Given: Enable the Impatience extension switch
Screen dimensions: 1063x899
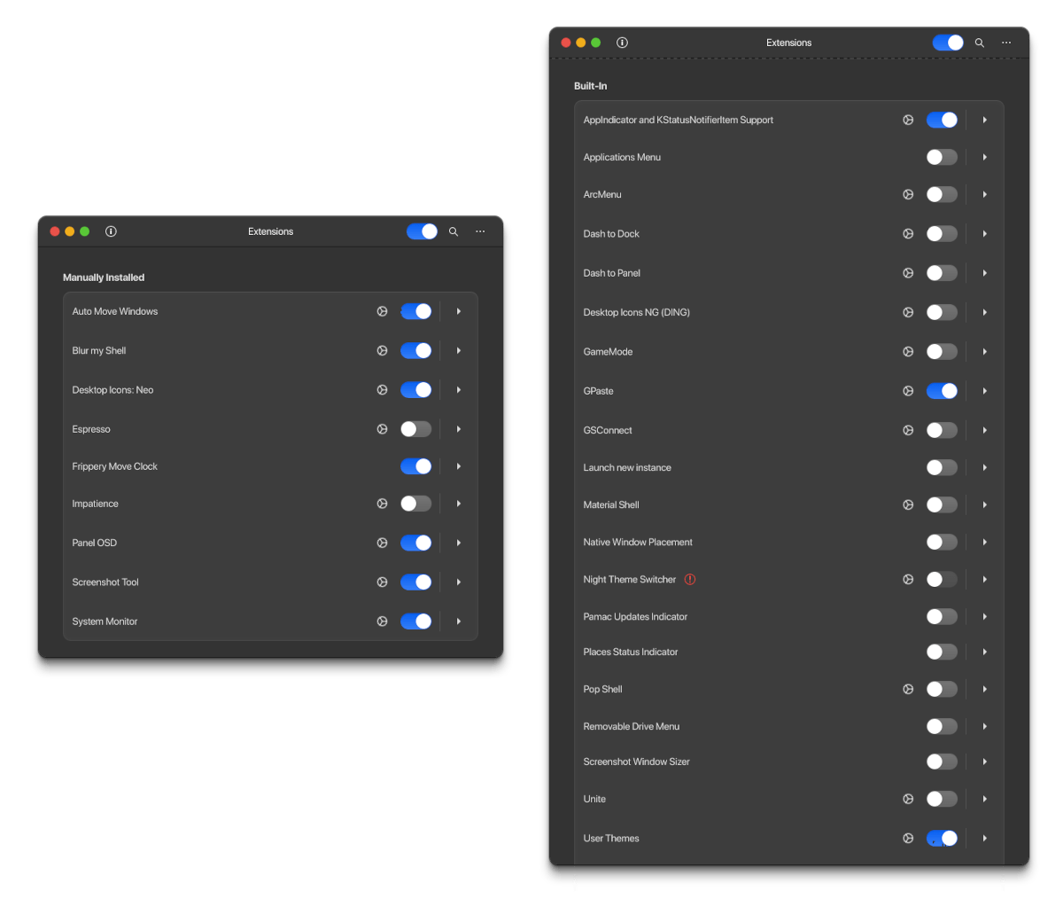Looking at the screenshot, I should pos(415,504).
